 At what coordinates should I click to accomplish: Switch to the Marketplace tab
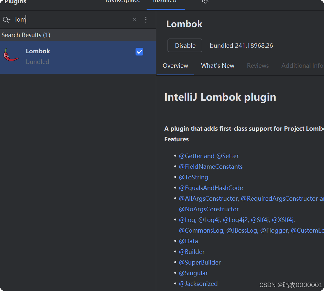click(123, 1)
